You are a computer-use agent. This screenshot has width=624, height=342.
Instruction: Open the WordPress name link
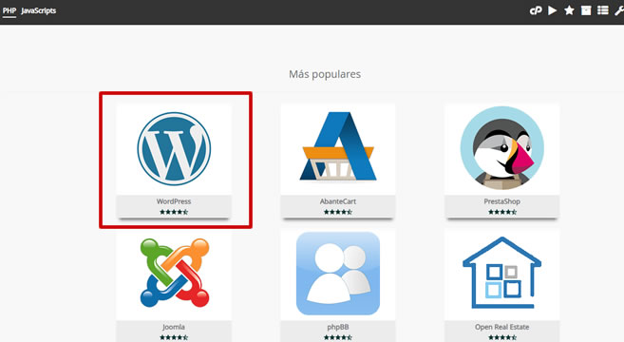[174, 201]
